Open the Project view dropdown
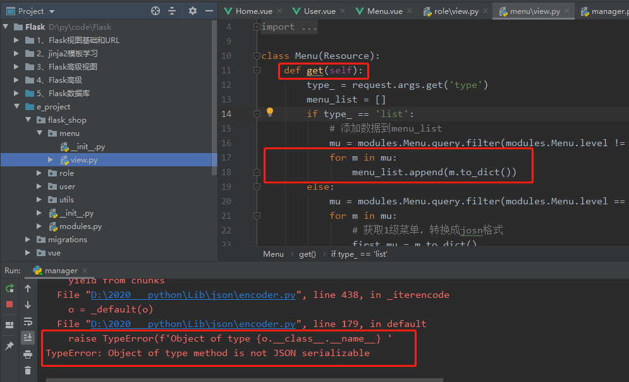The width and height of the screenshot is (629, 382). 52,11
